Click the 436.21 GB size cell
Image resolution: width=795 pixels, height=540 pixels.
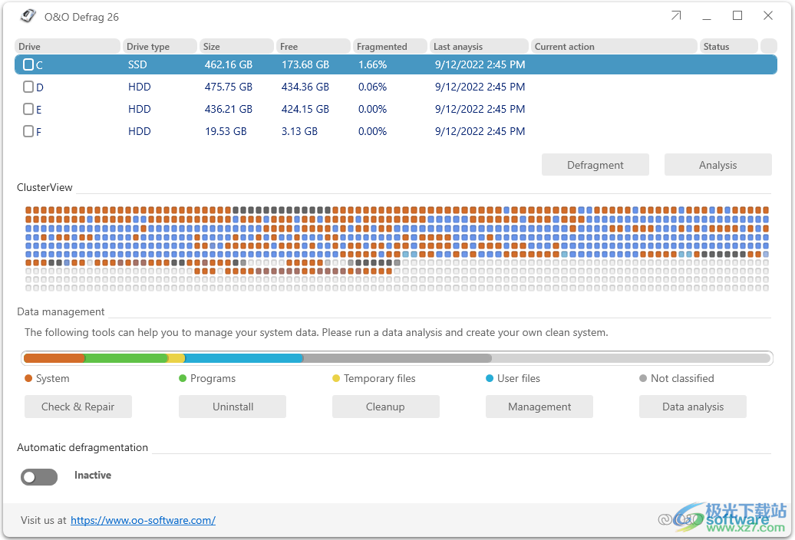(229, 109)
